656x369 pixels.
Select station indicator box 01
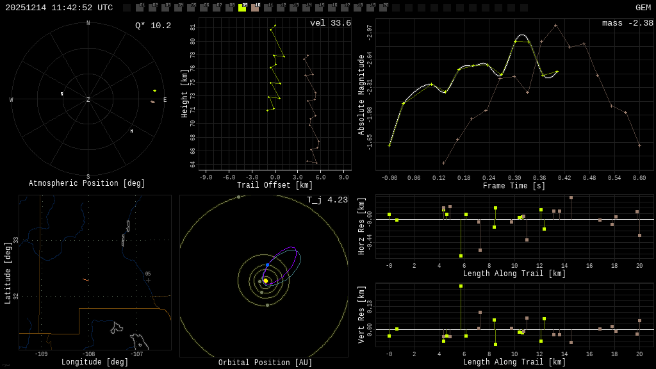(x=140, y=8)
